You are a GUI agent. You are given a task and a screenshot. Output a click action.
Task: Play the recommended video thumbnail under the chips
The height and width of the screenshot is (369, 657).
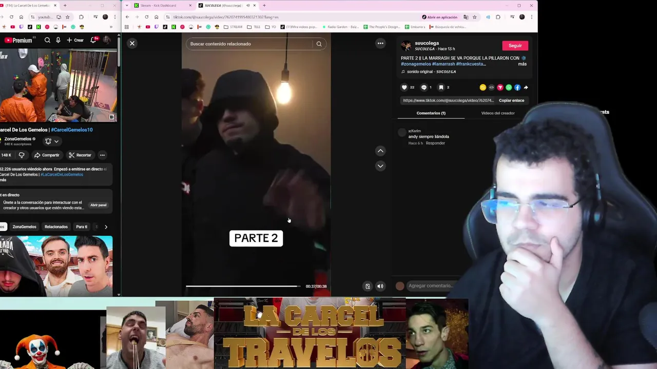pyautogui.click(x=56, y=266)
